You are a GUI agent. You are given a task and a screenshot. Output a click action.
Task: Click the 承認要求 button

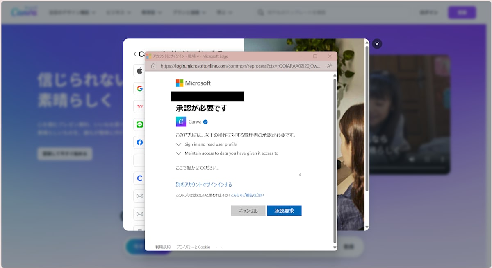point(284,211)
